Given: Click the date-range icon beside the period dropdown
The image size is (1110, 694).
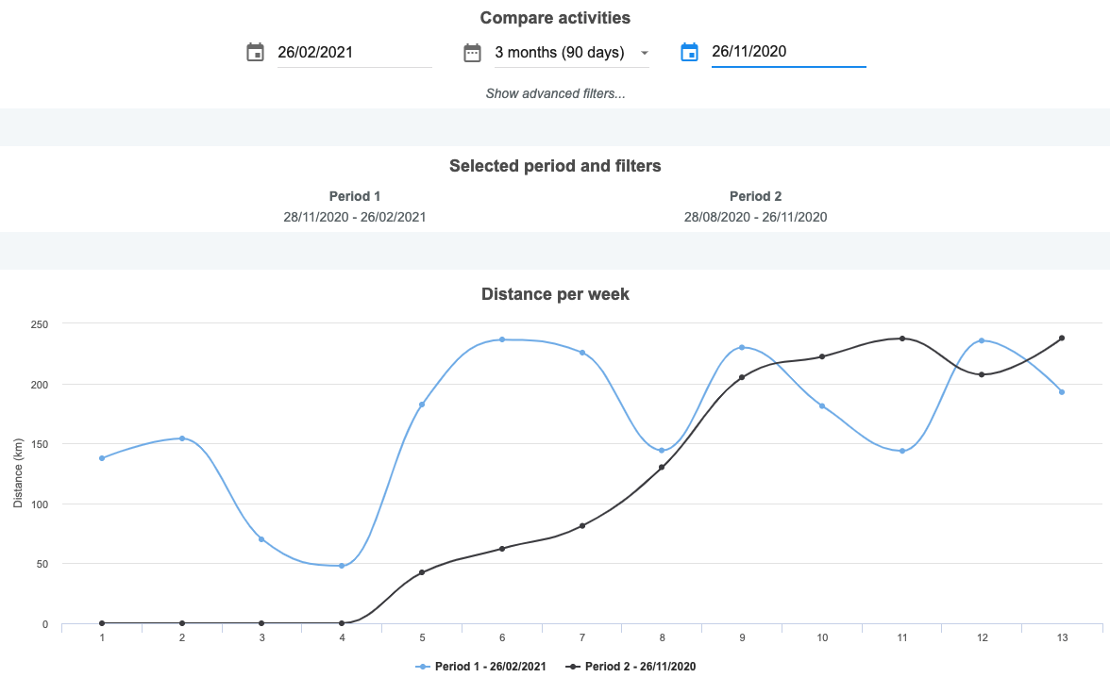Looking at the screenshot, I should click(x=472, y=53).
